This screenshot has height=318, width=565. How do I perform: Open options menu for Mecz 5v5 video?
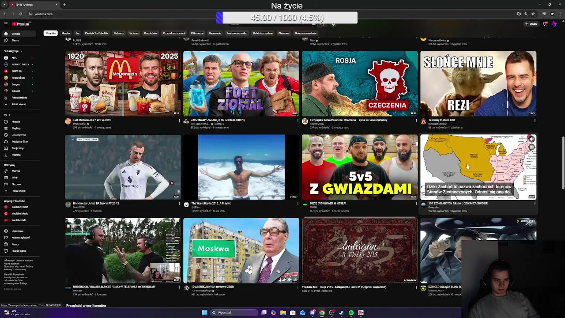click(x=416, y=204)
